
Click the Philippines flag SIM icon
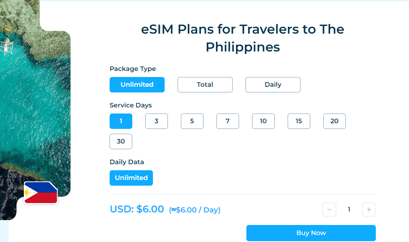[41, 193]
